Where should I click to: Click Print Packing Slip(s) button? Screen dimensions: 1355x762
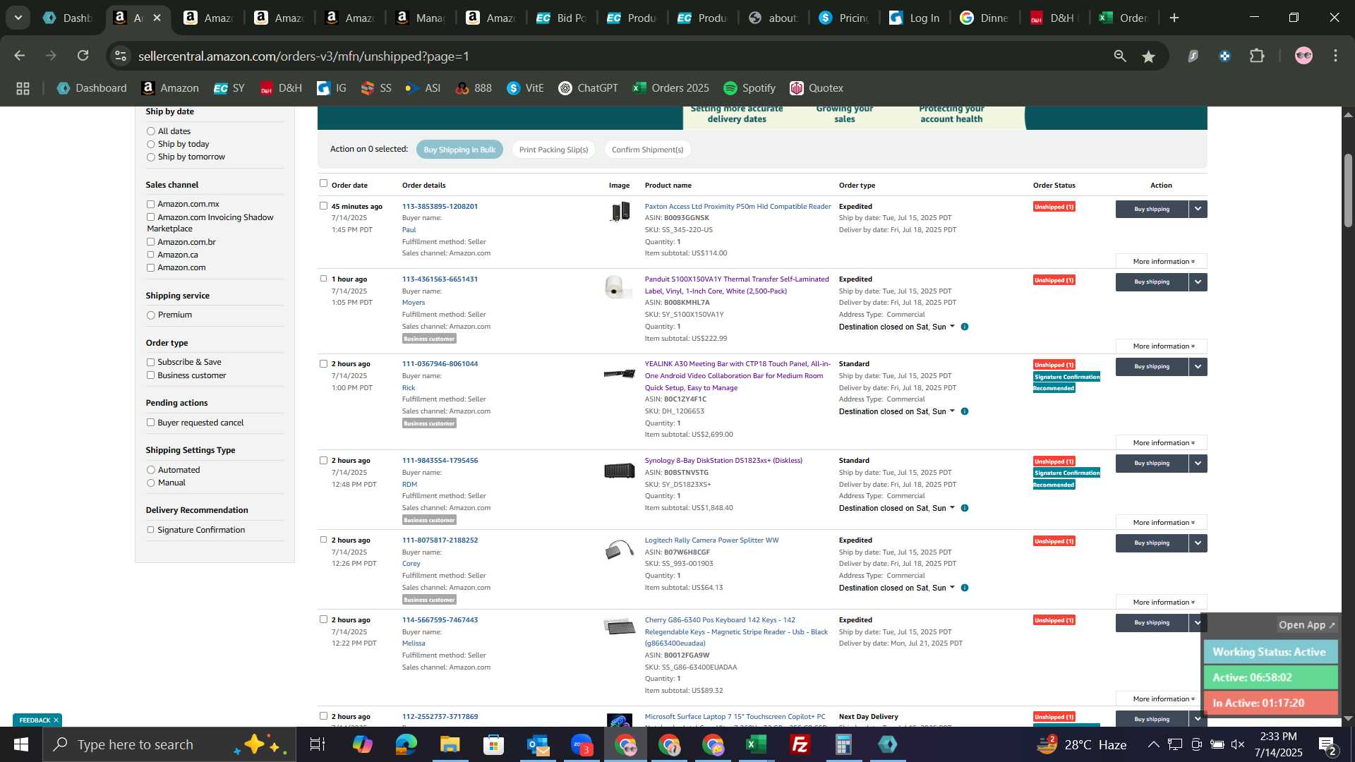(553, 150)
